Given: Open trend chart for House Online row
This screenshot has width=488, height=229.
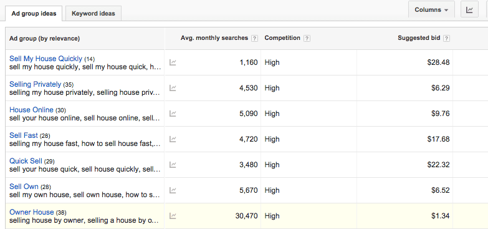Looking at the screenshot, I should coord(173,114).
